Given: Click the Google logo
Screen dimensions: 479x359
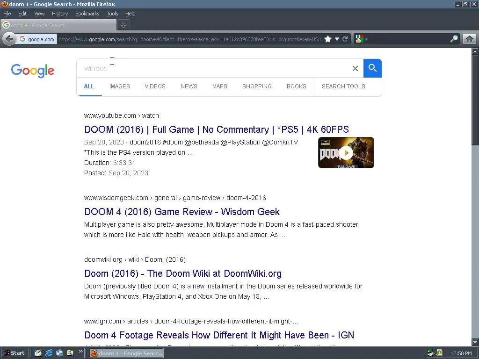Looking at the screenshot, I should pos(33,71).
